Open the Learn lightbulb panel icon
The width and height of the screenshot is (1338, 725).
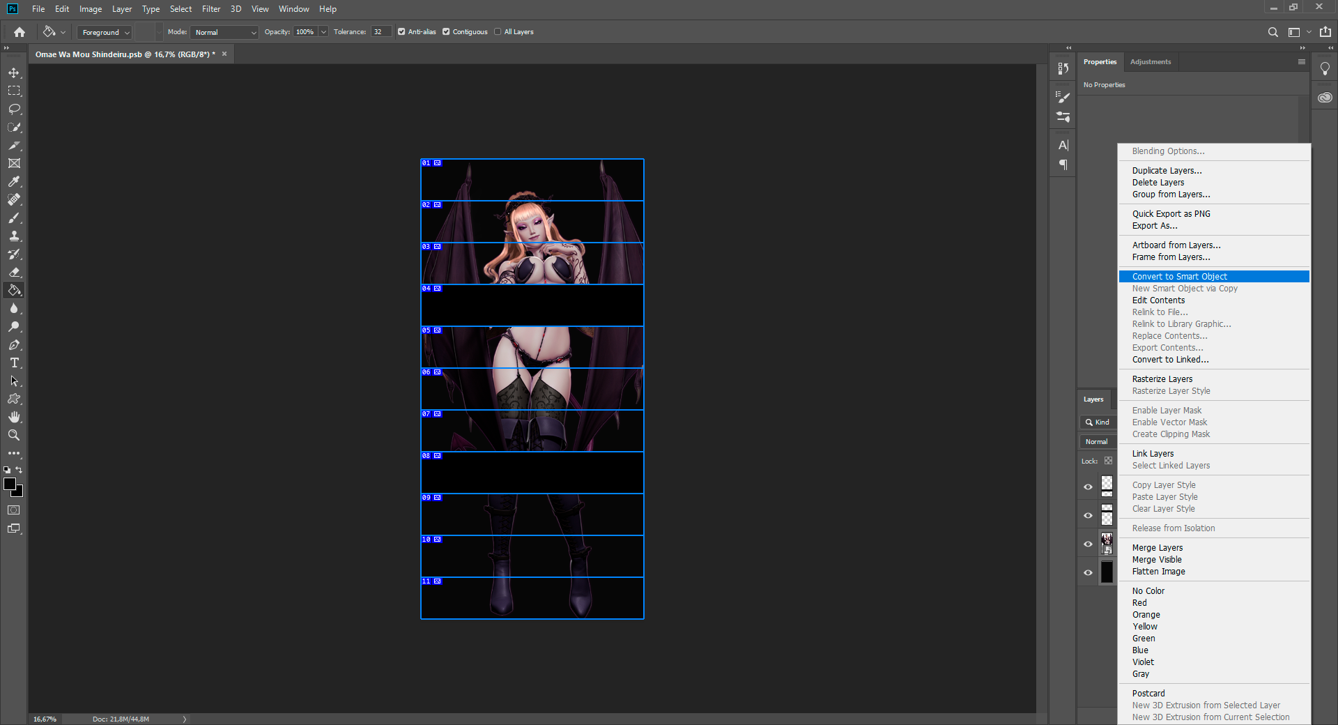click(x=1325, y=68)
